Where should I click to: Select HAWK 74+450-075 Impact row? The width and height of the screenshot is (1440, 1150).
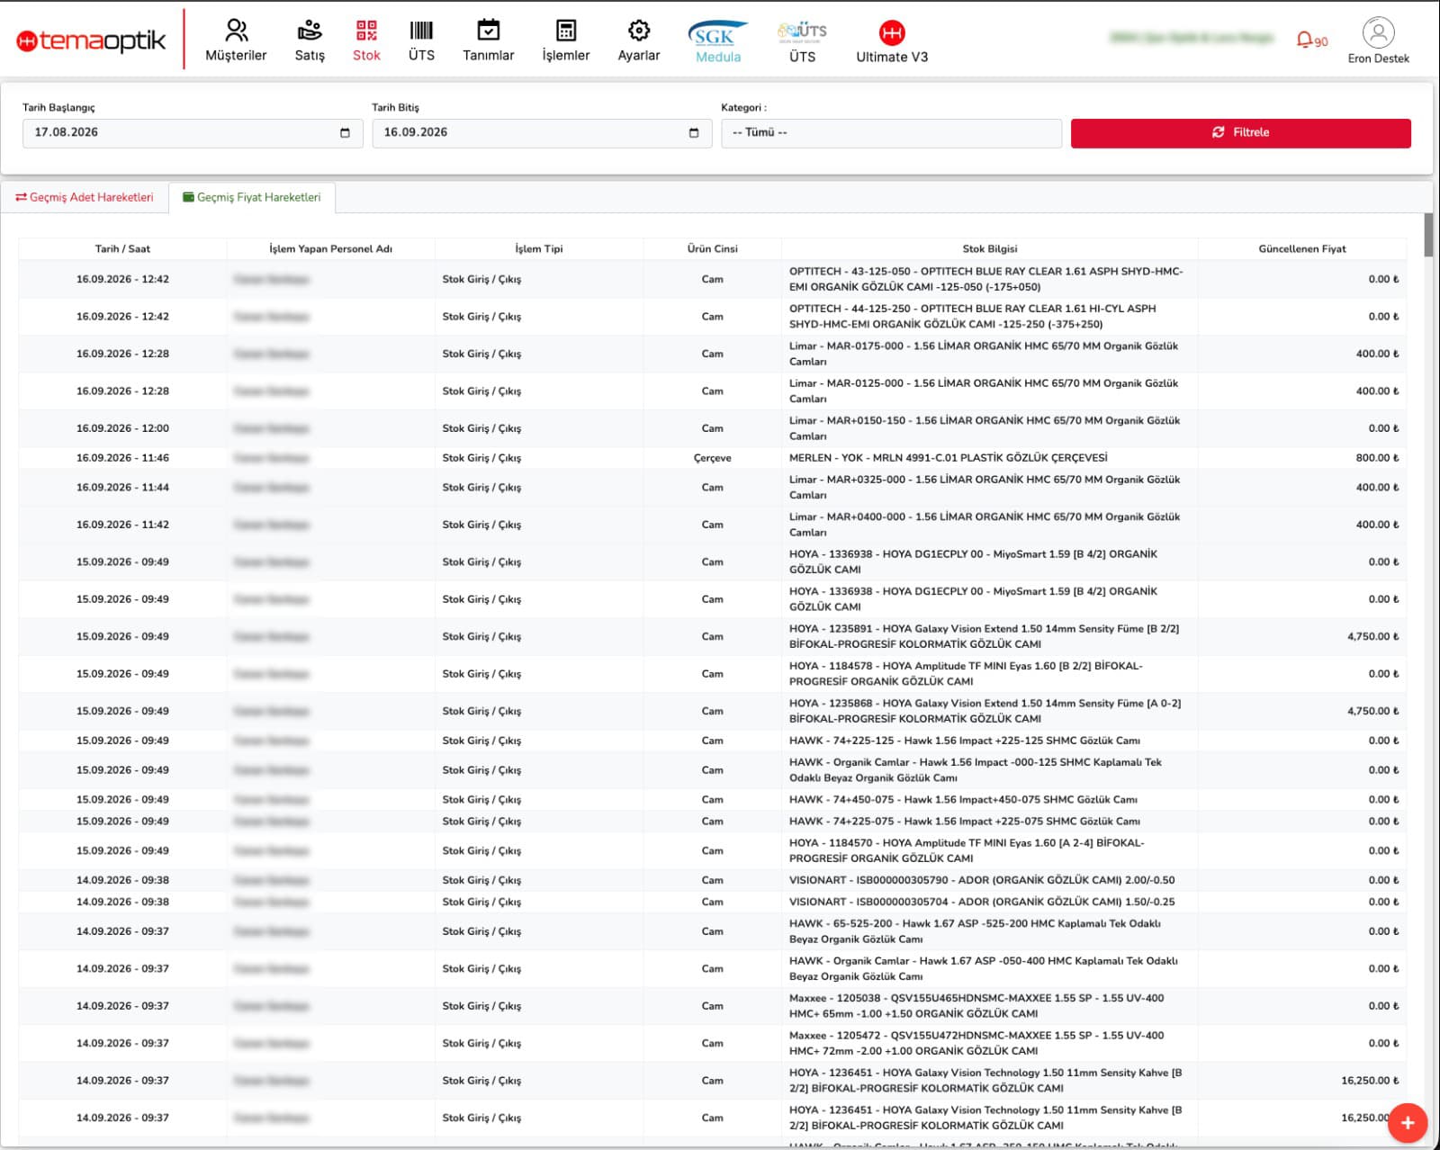(712, 799)
